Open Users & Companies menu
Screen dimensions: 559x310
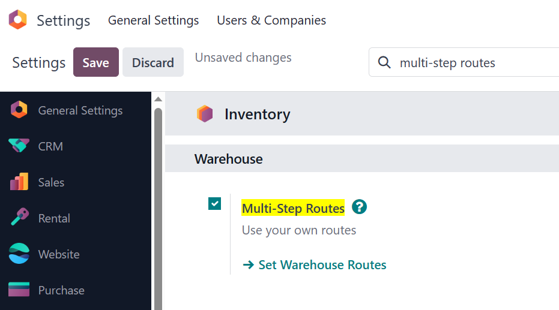point(271,20)
